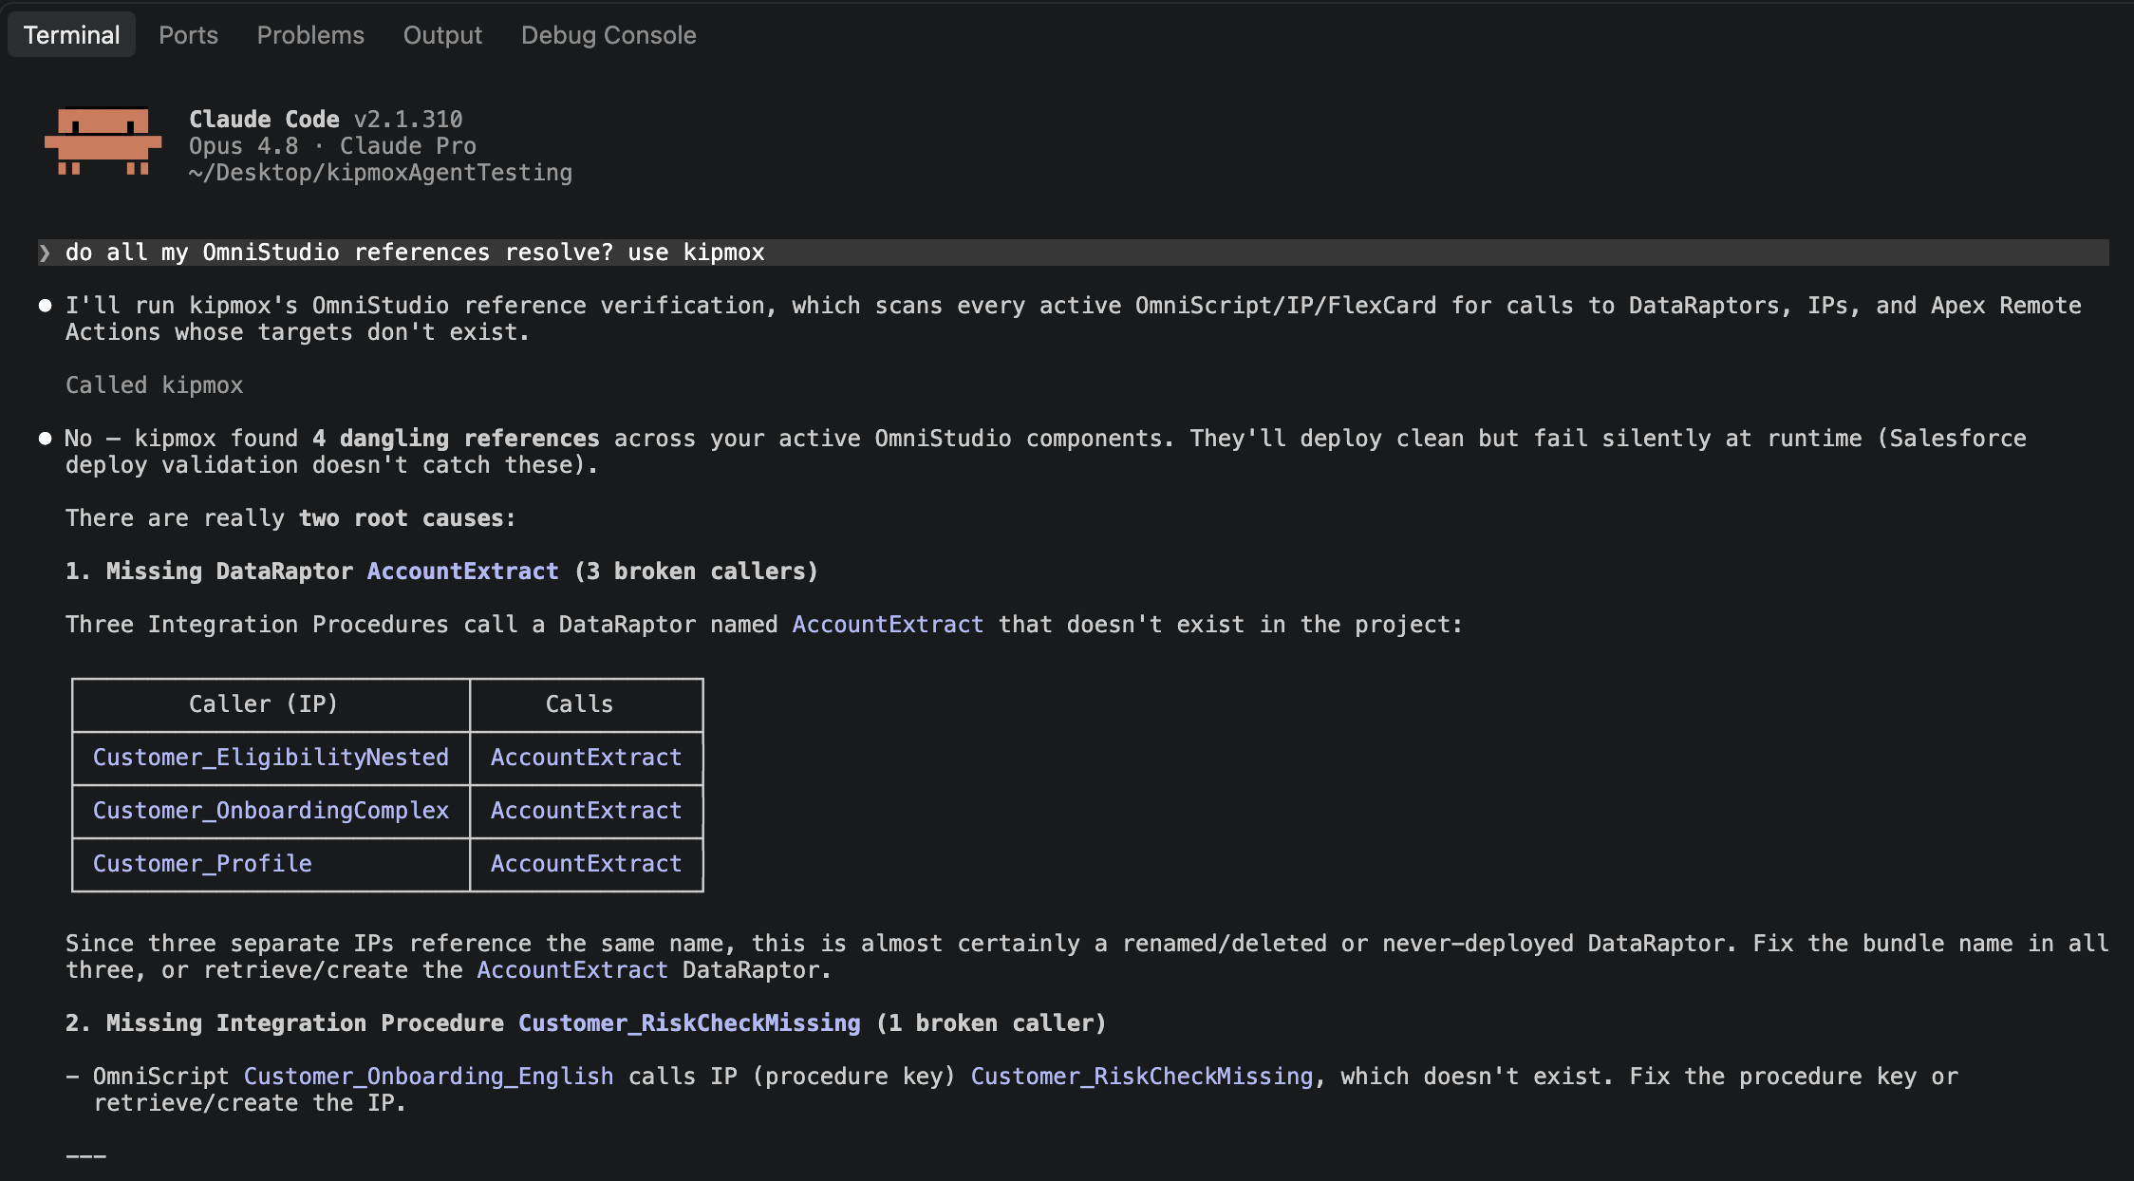Click the bullet before 'No — kipmox found'
The width and height of the screenshot is (2134, 1181).
point(45,439)
